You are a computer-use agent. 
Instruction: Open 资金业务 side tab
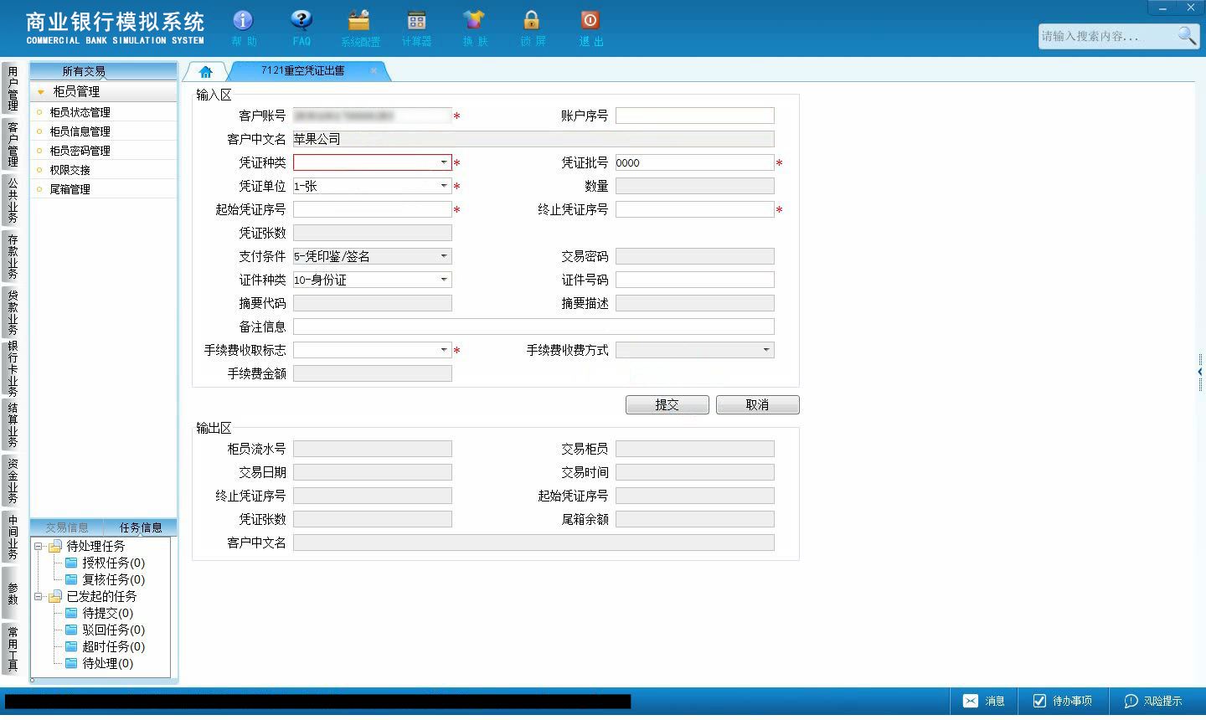pyautogui.click(x=13, y=481)
